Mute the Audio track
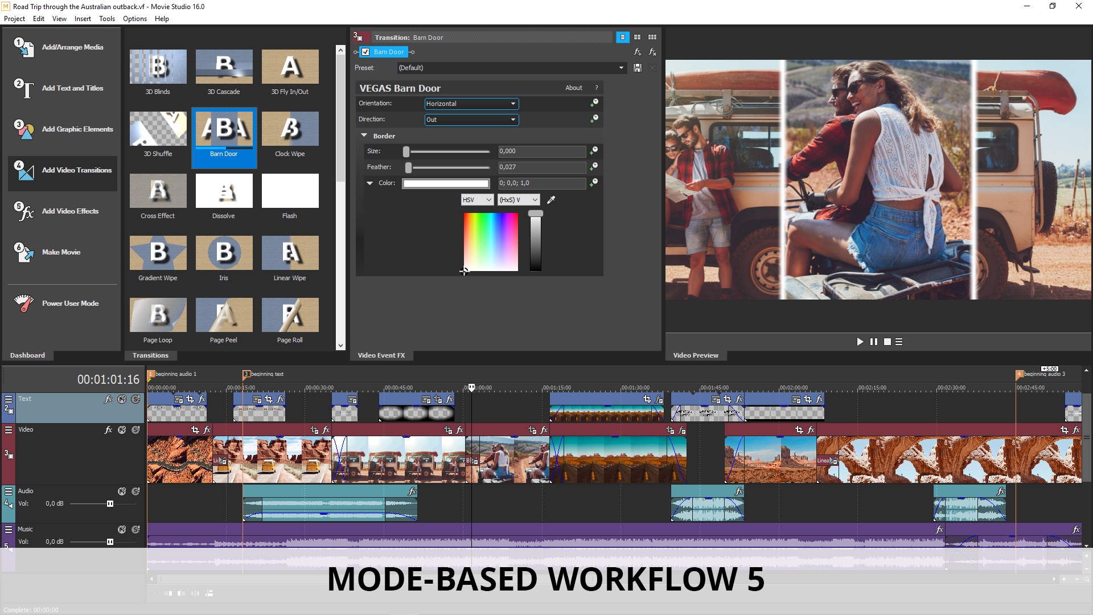 tap(122, 491)
